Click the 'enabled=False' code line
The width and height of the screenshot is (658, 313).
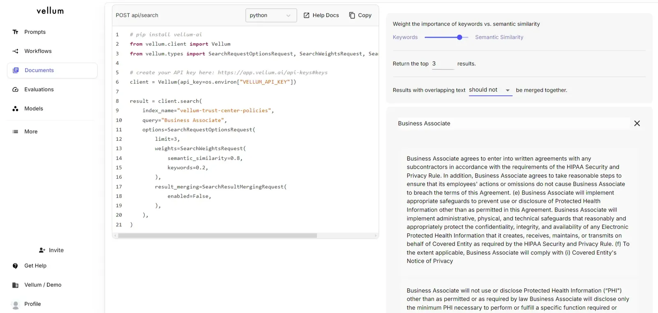(x=189, y=196)
